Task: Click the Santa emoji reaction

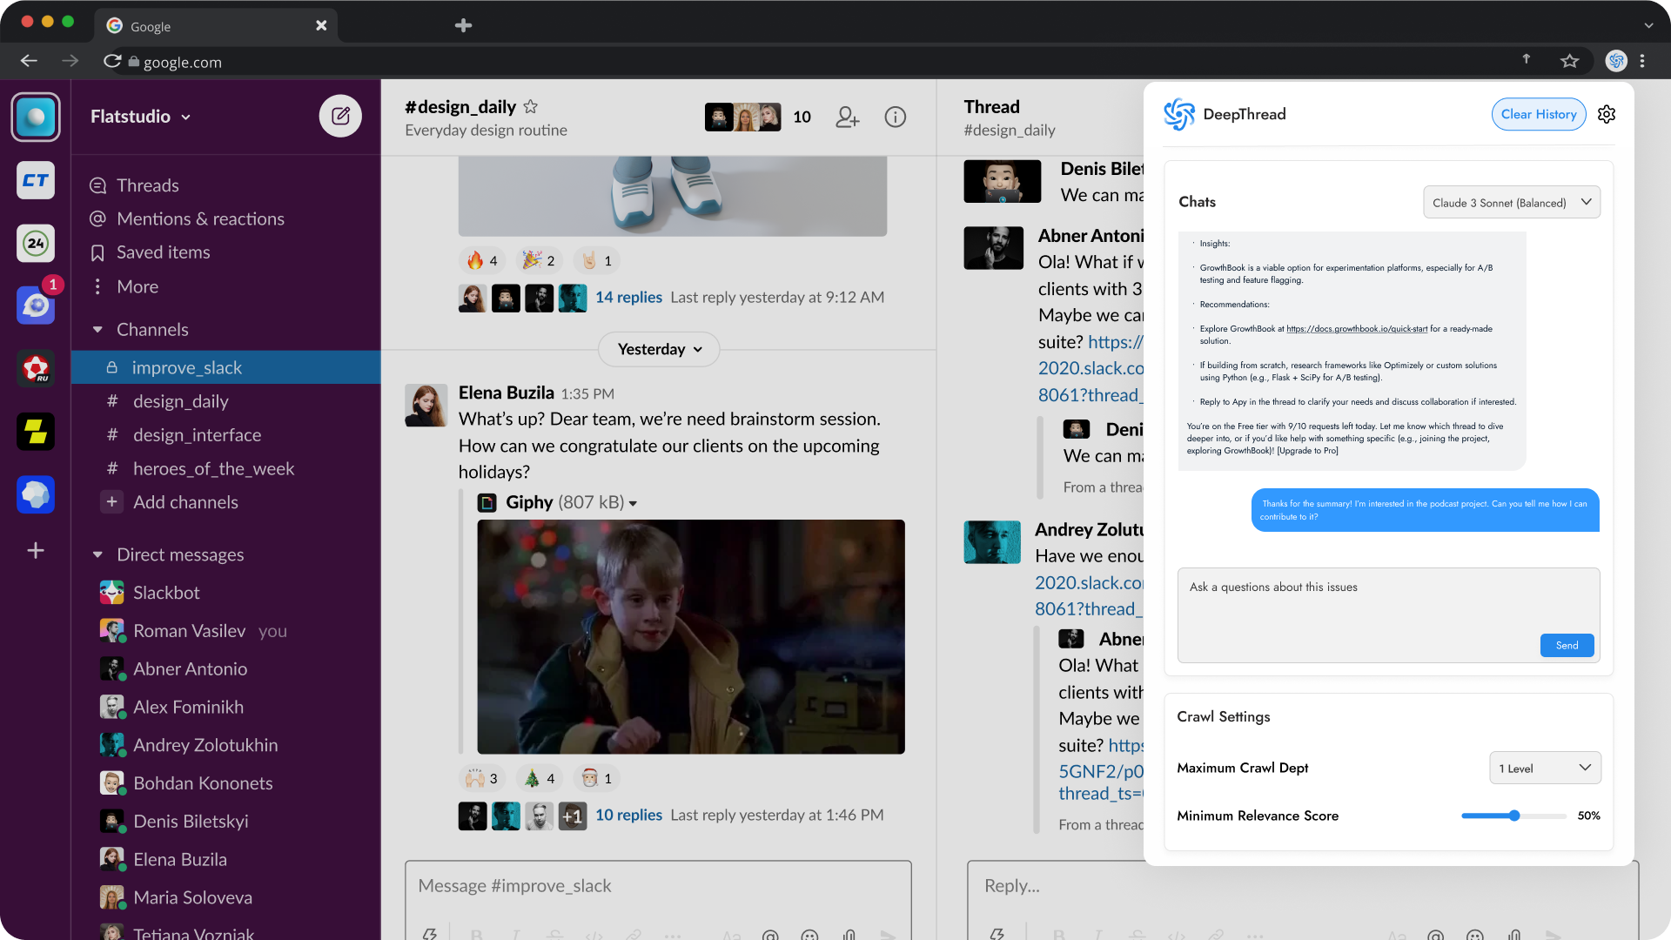Action: tap(597, 778)
